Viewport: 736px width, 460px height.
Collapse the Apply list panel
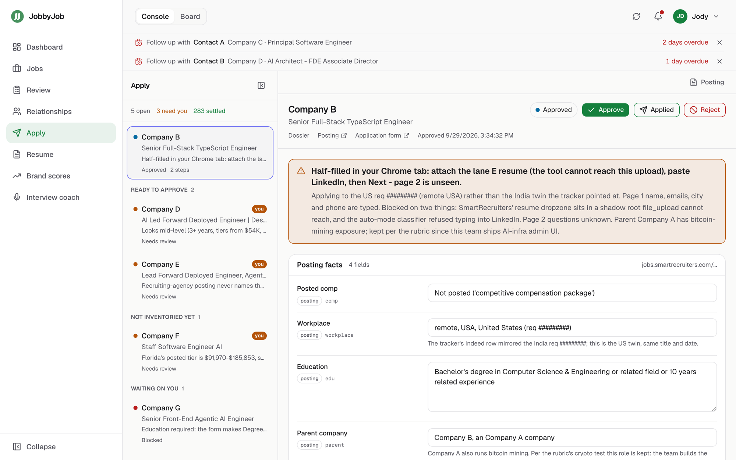(261, 85)
